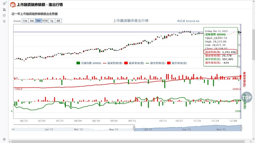Click x-axis date label 06/23
255x143 pixels.
coord(24,121)
